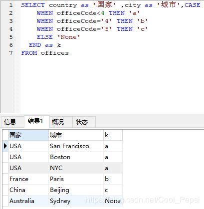Select the Paris cell
The width and height of the screenshot is (204, 209).
click(76, 179)
